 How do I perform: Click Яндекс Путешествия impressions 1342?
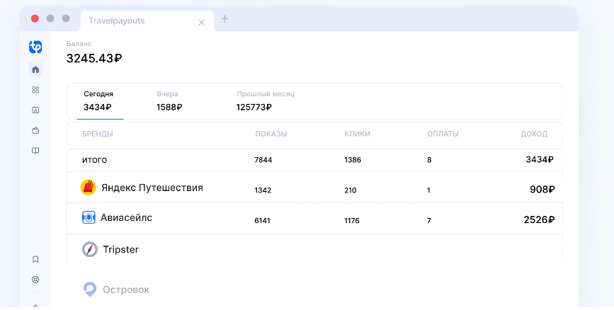click(x=263, y=190)
